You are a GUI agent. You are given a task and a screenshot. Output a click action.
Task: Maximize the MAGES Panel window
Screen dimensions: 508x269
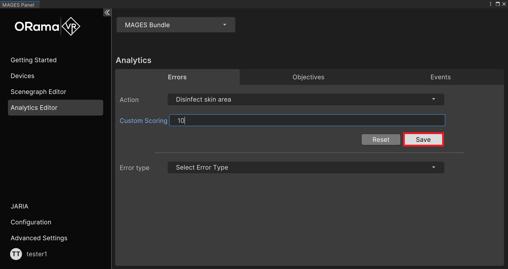[x=498, y=4]
